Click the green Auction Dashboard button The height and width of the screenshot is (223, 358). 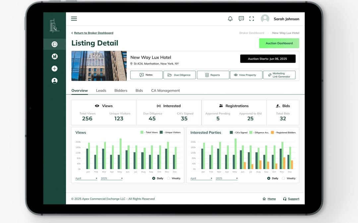(279, 43)
